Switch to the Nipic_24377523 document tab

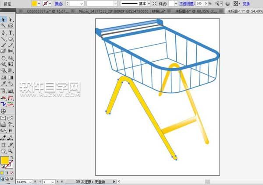(122, 11)
